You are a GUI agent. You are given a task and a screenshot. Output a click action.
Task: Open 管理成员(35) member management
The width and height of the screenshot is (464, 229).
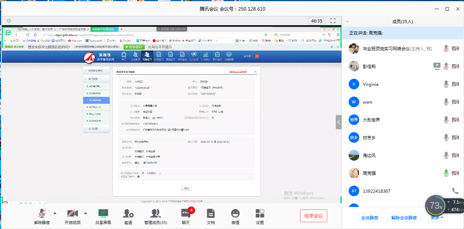(156, 217)
